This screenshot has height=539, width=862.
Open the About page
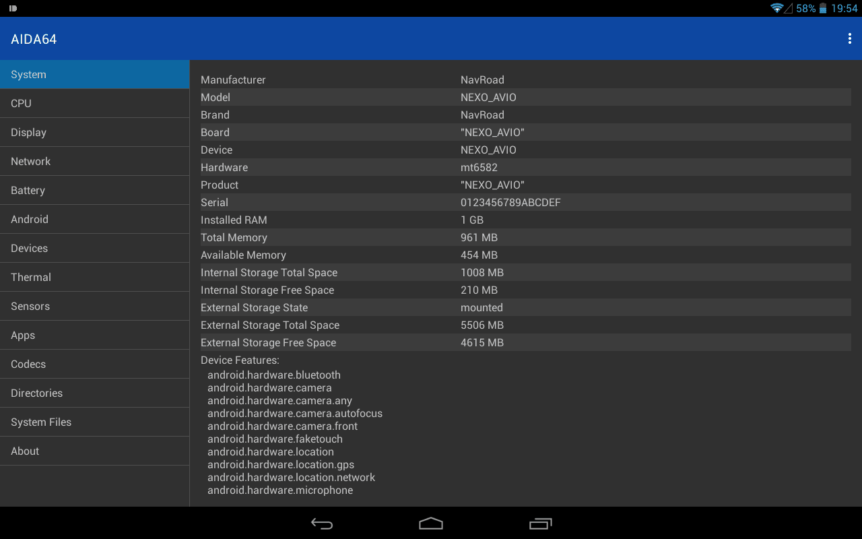95,451
